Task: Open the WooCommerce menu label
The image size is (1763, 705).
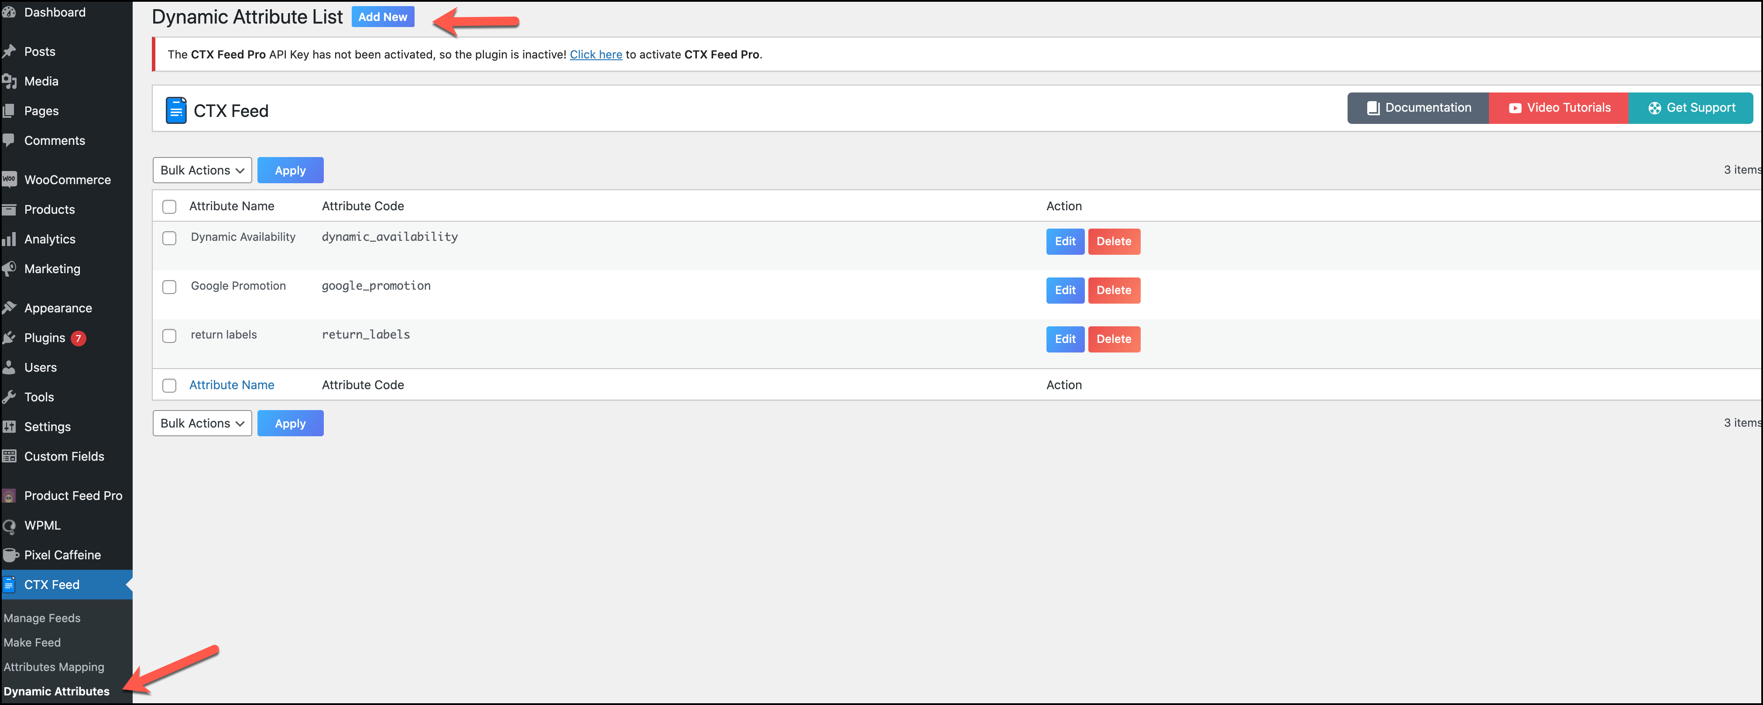Action: point(68,179)
